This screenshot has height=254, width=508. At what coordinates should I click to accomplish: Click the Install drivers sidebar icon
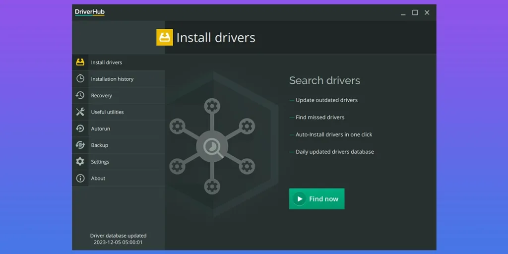pyautogui.click(x=80, y=63)
